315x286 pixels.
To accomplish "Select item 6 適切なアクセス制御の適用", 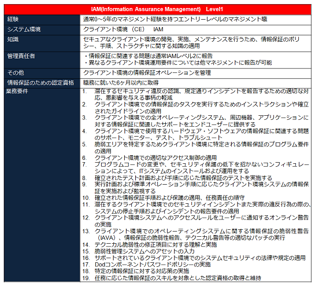I will pyautogui.click(x=150, y=158).
